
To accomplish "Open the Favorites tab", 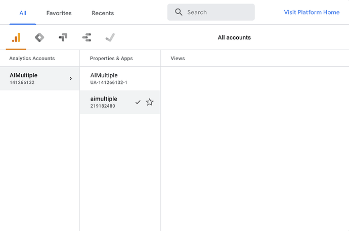I will (59, 13).
